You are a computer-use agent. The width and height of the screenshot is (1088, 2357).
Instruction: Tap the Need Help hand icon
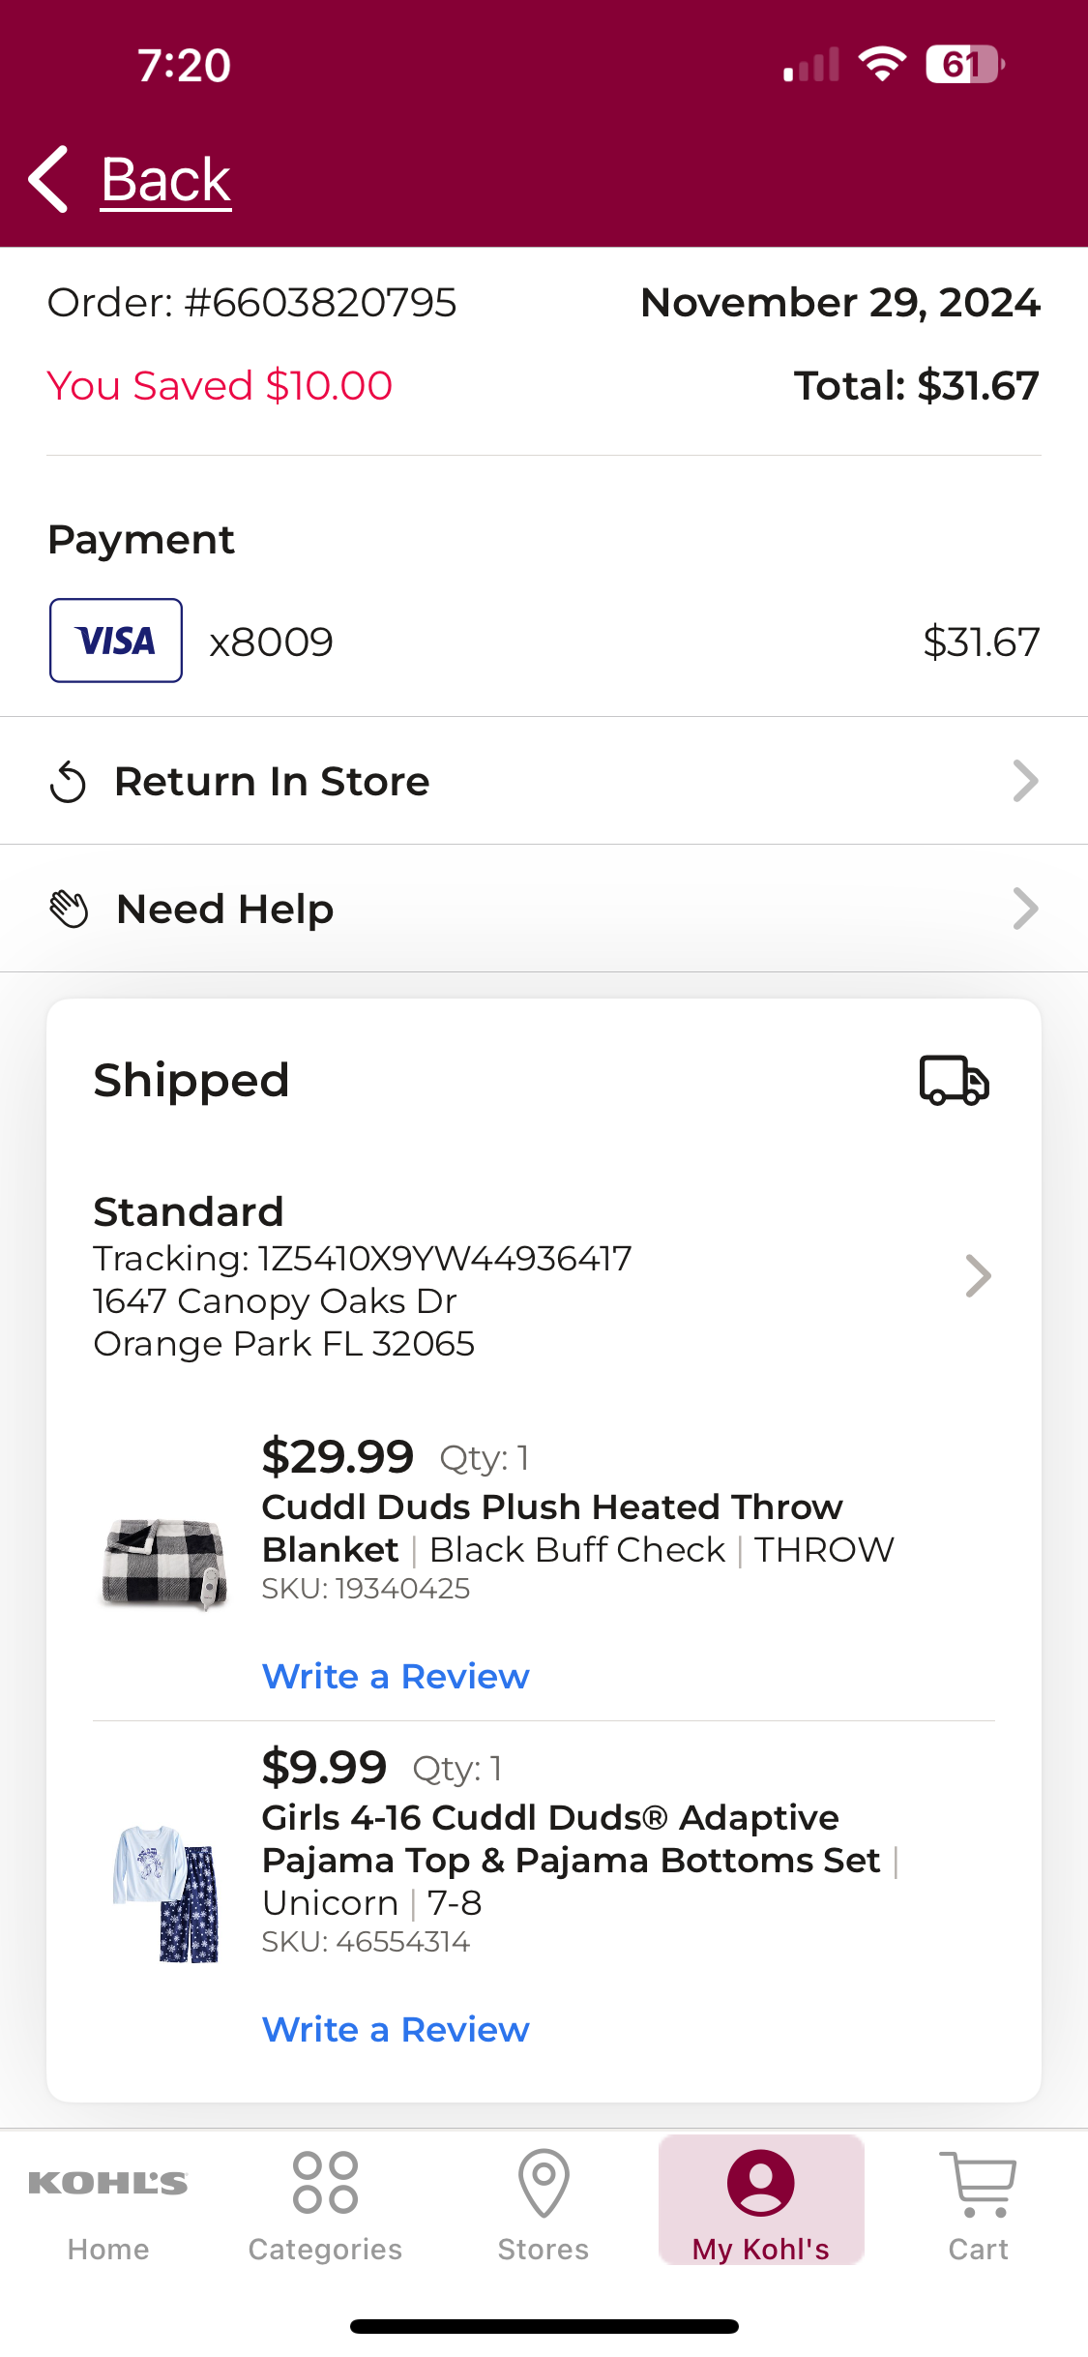coord(69,909)
